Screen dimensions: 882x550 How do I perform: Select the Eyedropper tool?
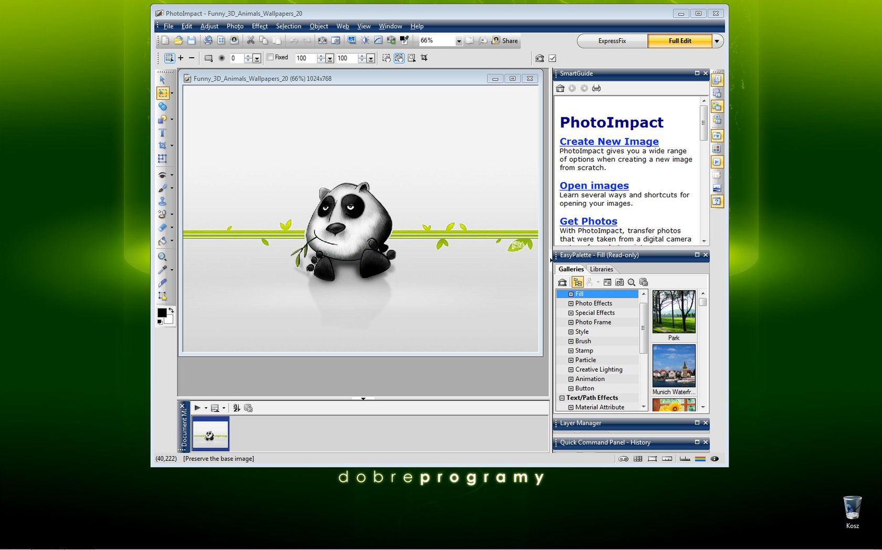(x=162, y=270)
